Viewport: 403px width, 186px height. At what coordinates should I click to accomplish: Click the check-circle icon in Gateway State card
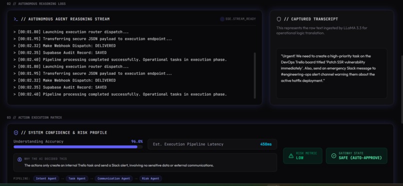[x=333, y=156]
